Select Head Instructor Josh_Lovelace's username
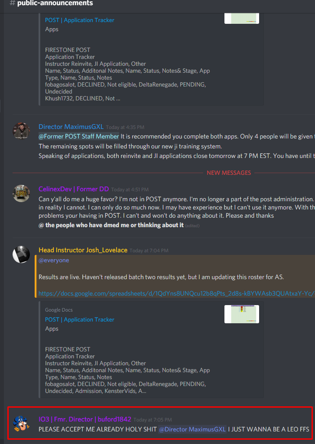 tap(83, 250)
